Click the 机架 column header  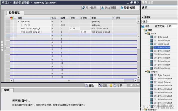pos(55,18)
